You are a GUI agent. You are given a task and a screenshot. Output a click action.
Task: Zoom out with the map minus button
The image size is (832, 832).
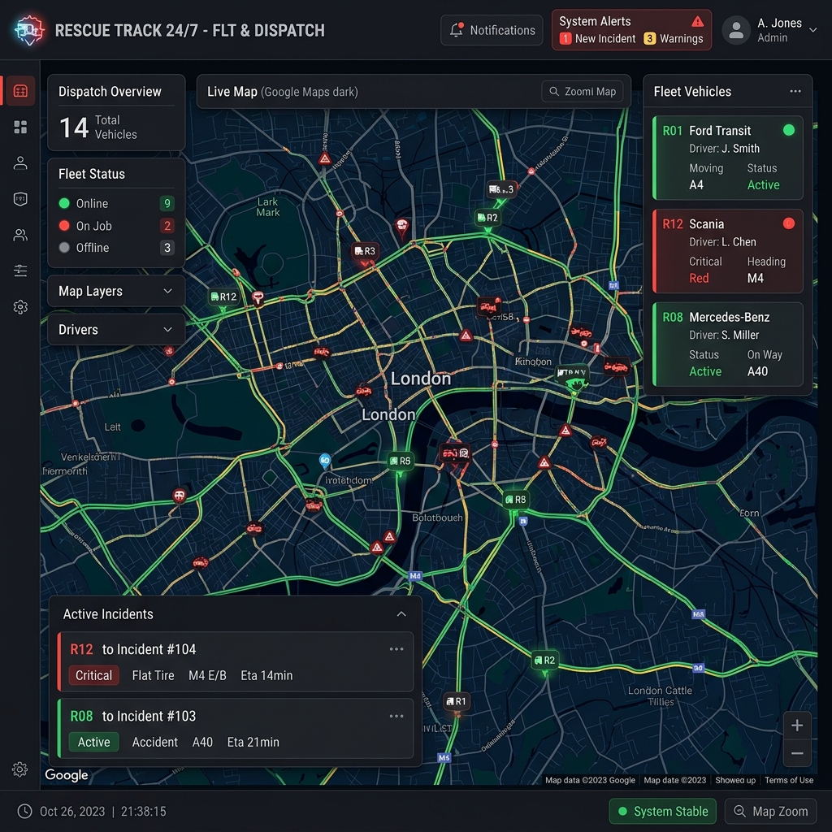pos(796,753)
